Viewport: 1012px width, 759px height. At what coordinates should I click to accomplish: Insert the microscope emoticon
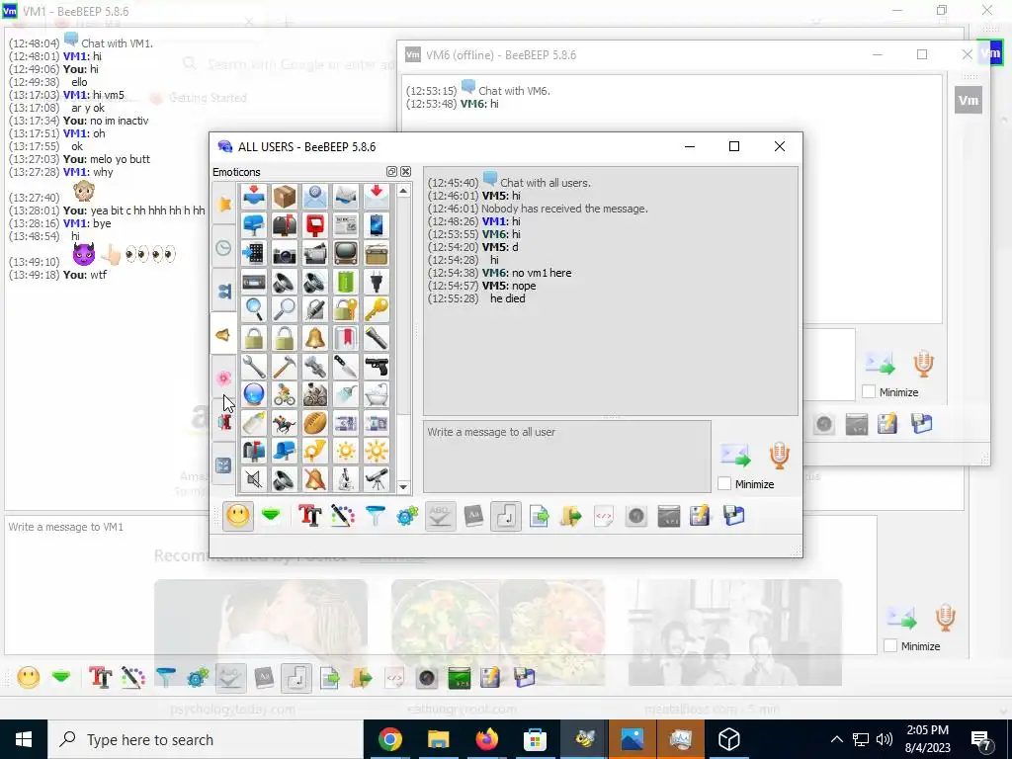pos(345,479)
